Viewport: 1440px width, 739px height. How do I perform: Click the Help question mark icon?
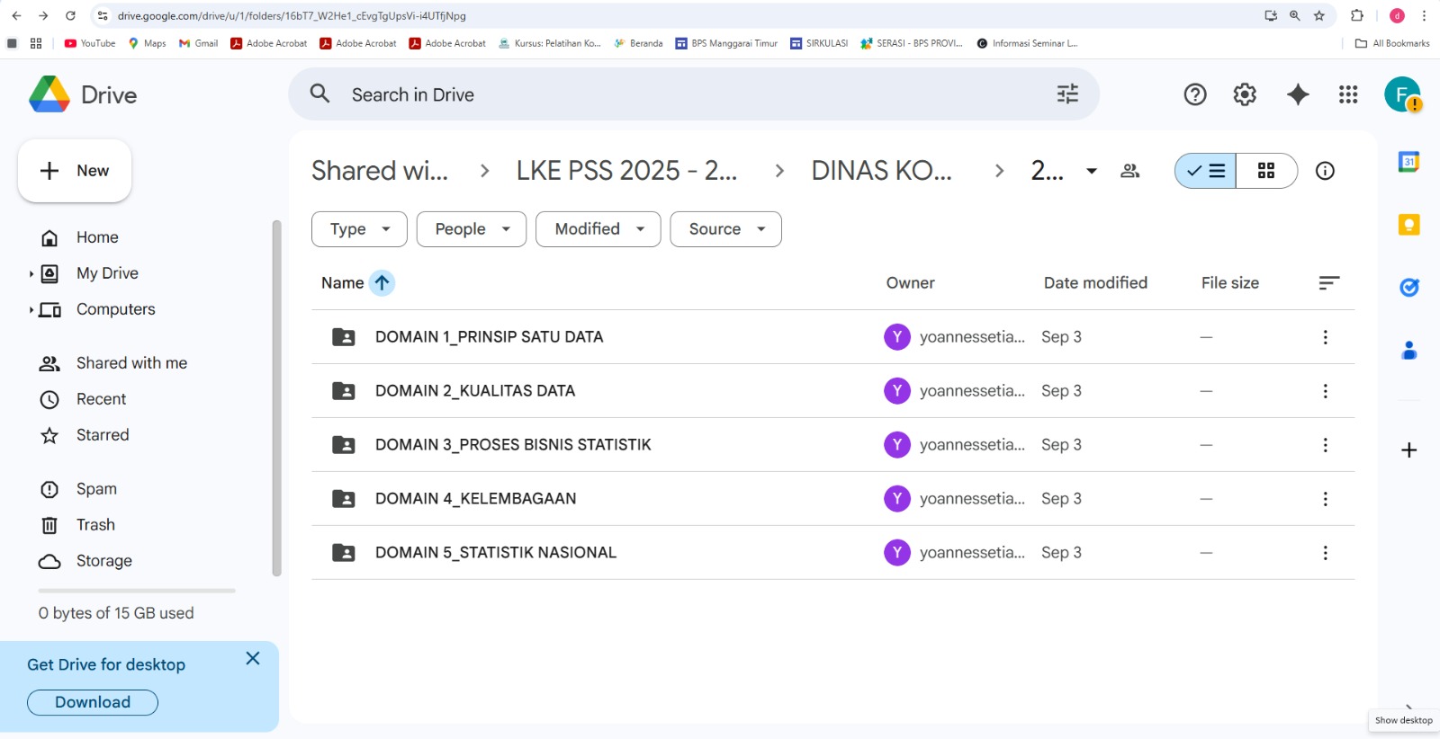coord(1194,94)
